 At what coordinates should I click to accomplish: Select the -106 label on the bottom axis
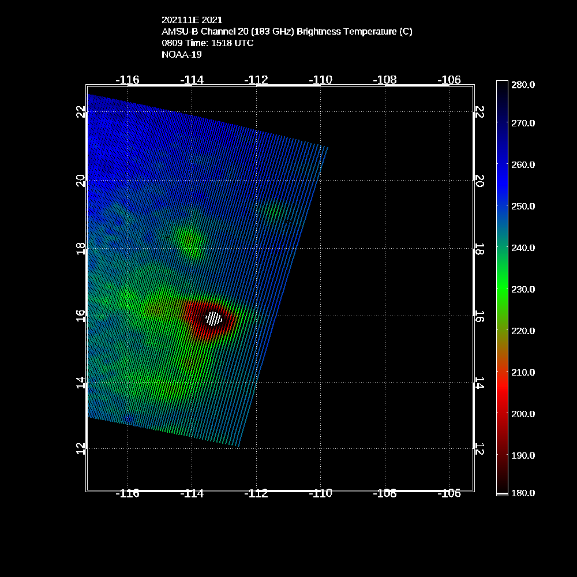coord(449,493)
